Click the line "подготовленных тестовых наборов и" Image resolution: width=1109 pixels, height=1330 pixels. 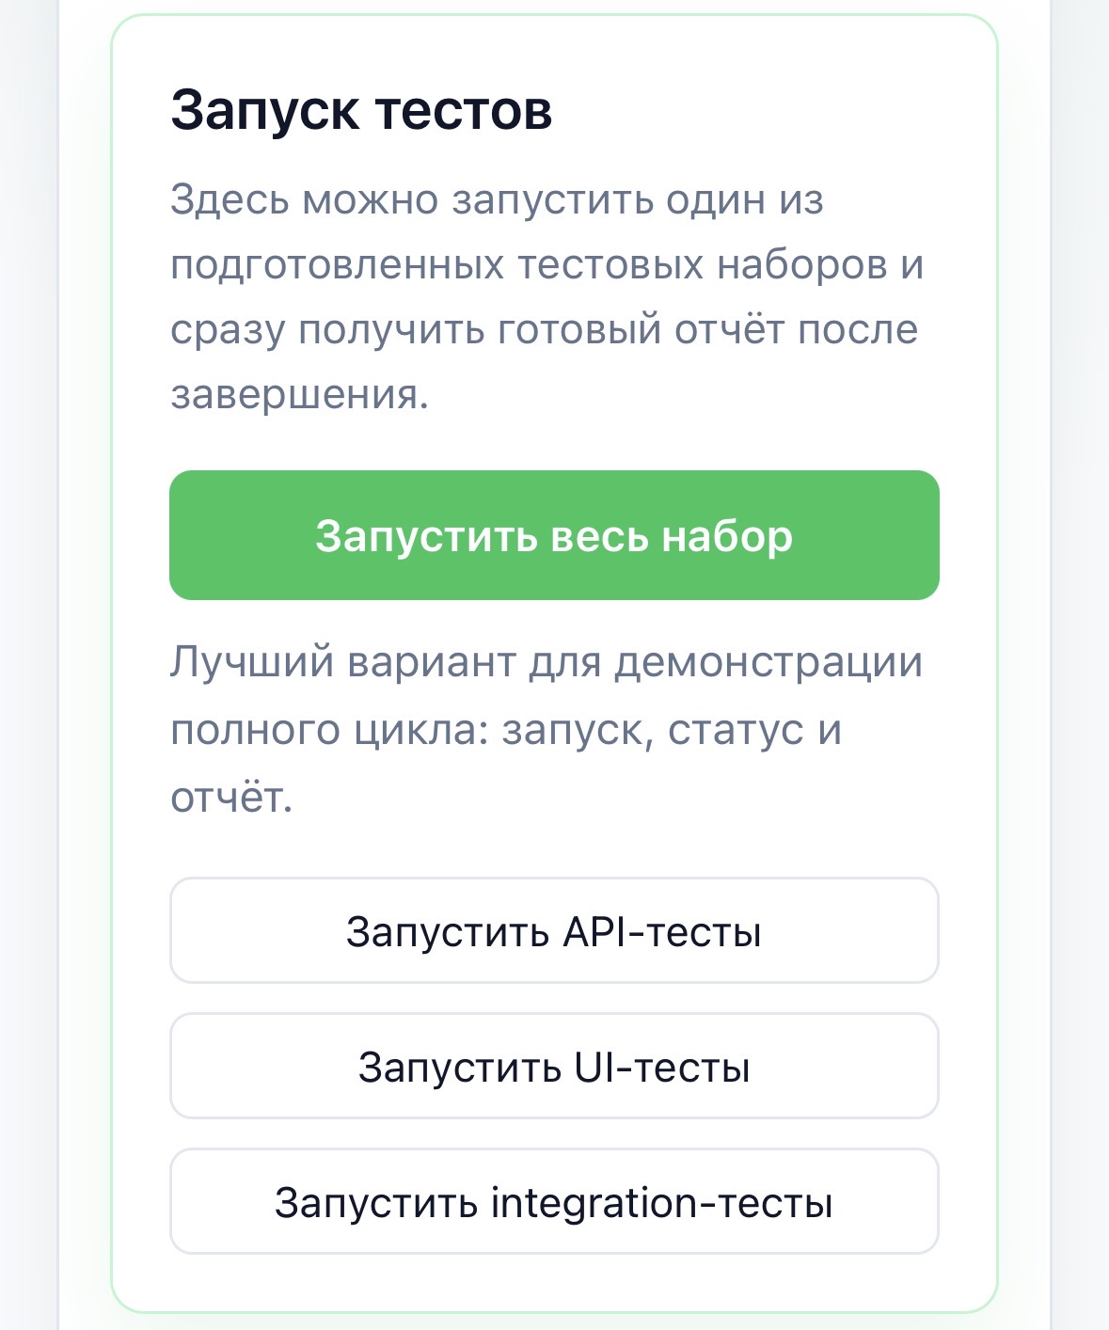(x=547, y=264)
